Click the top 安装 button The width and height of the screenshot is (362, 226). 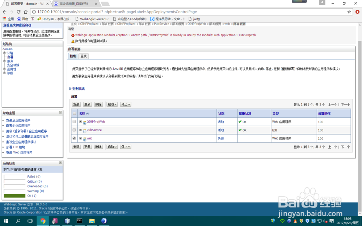pyautogui.click(x=76, y=105)
